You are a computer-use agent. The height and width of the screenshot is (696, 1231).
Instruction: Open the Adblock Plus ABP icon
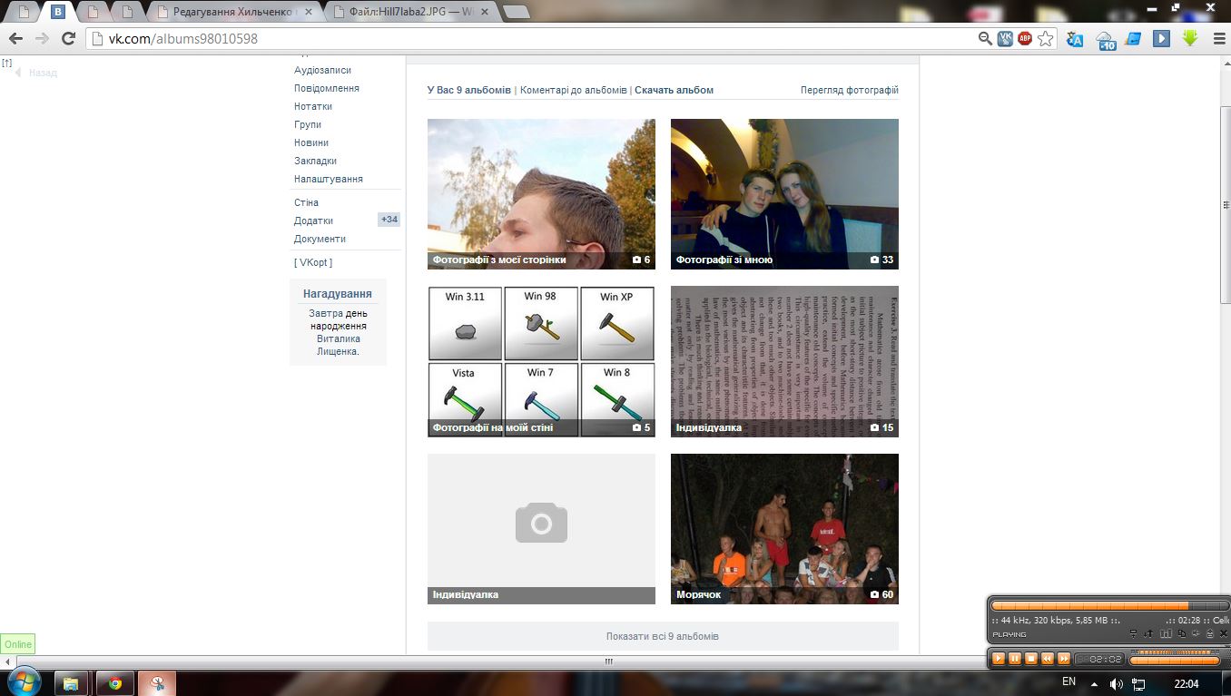1025,38
